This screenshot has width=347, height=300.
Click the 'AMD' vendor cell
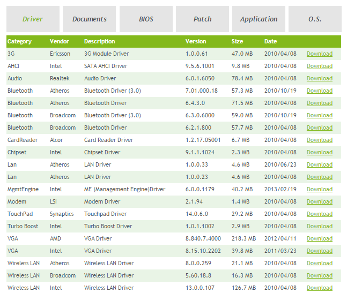55,239
